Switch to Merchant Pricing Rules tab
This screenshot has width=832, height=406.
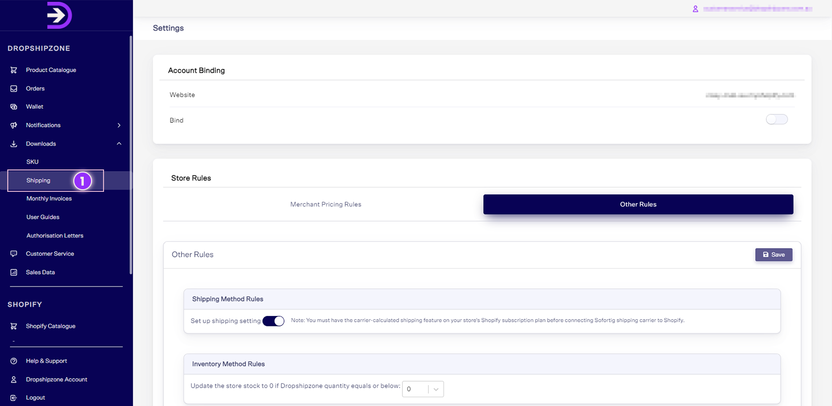point(326,204)
